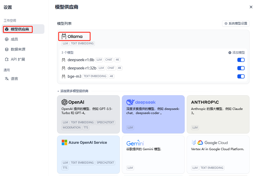Screen dimensions: 257x176
Task: Click the MODERATION tag on OpenAI card
Action: (72, 127)
